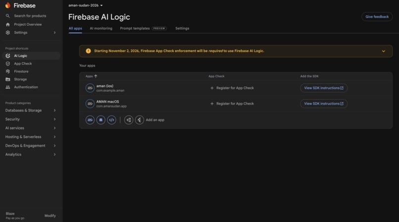The width and height of the screenshot is (399, 222).
Task: Click the Authentication people icon
Action: pyautogui.click(x=8, y=87)
